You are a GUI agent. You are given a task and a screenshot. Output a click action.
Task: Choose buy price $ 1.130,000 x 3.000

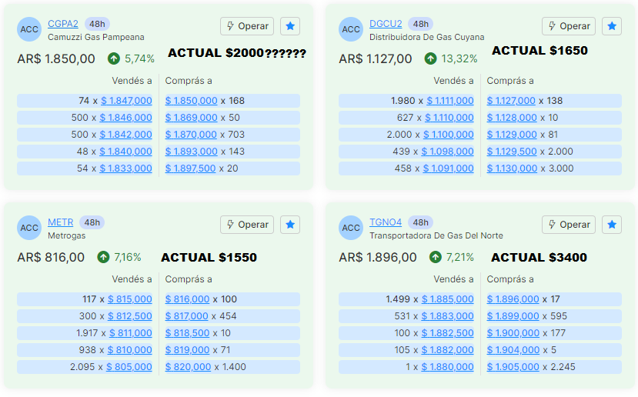coord(513,168)
